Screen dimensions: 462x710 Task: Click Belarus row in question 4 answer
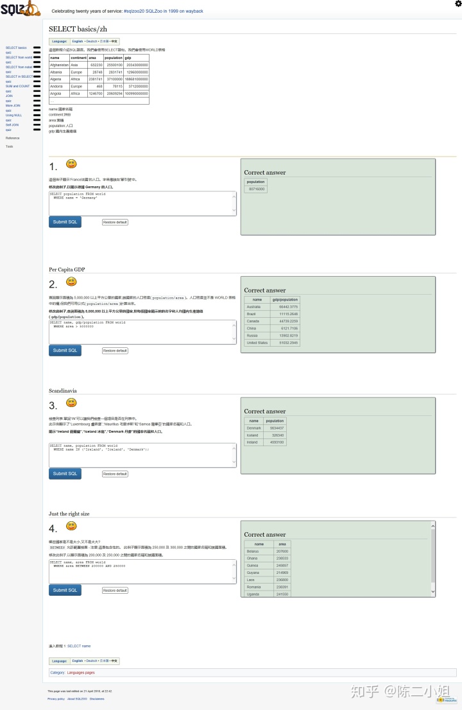[x=268, y=551]
